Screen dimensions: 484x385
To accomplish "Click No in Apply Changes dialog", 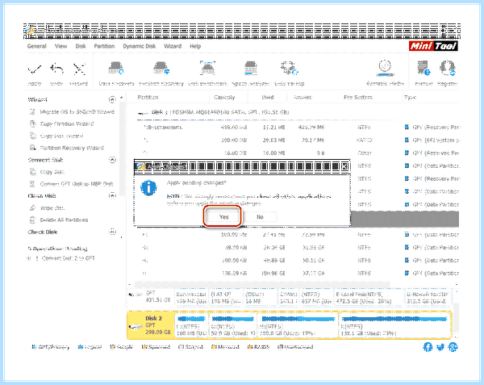I will click(260, 217).
